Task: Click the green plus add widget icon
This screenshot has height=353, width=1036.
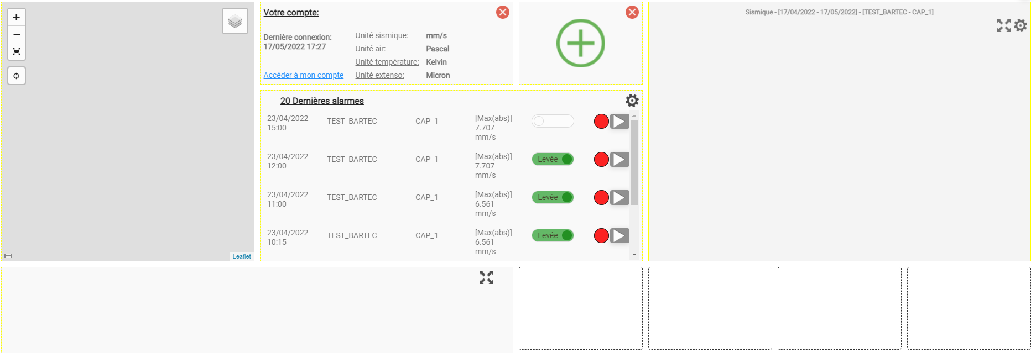Action: [580, 43]
